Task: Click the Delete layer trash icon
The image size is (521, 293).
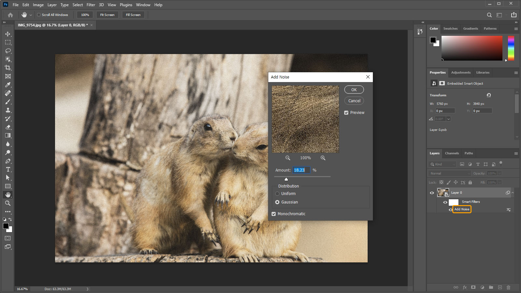Action: (508, 287)
